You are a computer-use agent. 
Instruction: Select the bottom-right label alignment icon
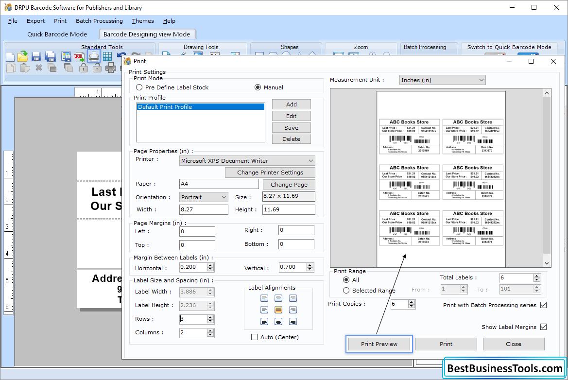[293, 322]
